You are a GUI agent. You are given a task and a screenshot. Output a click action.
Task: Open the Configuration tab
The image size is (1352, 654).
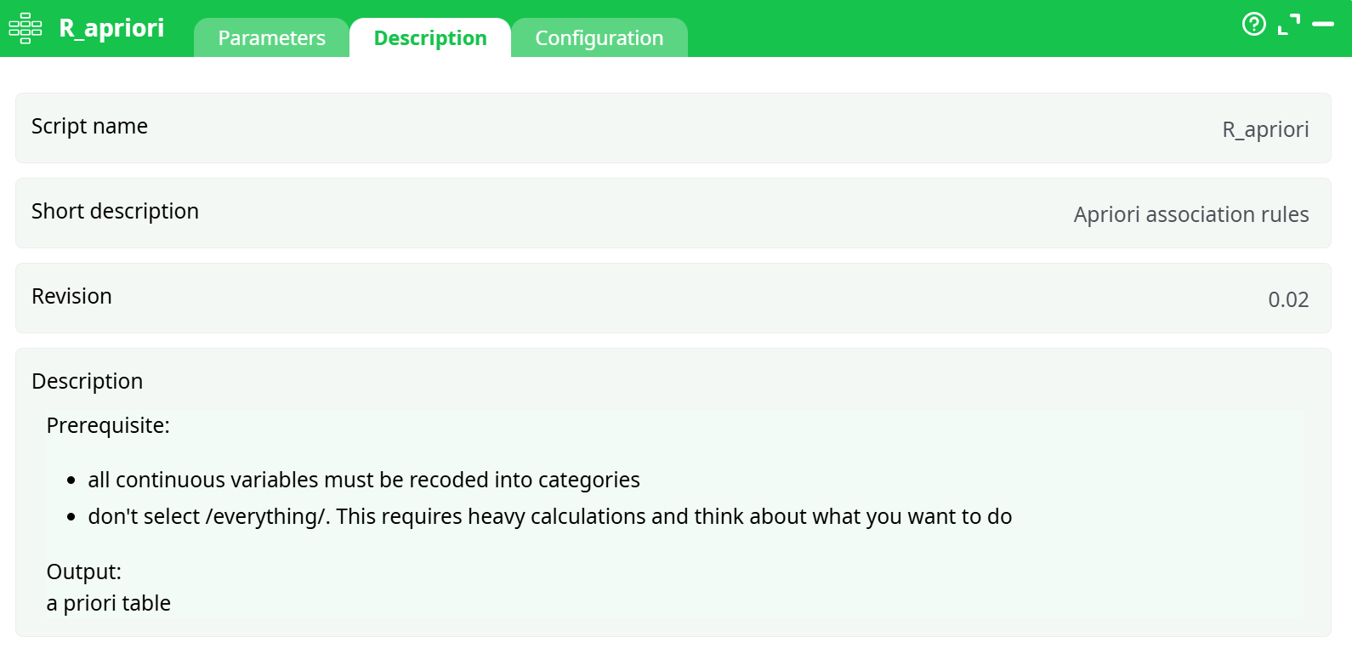click(599, 38)
